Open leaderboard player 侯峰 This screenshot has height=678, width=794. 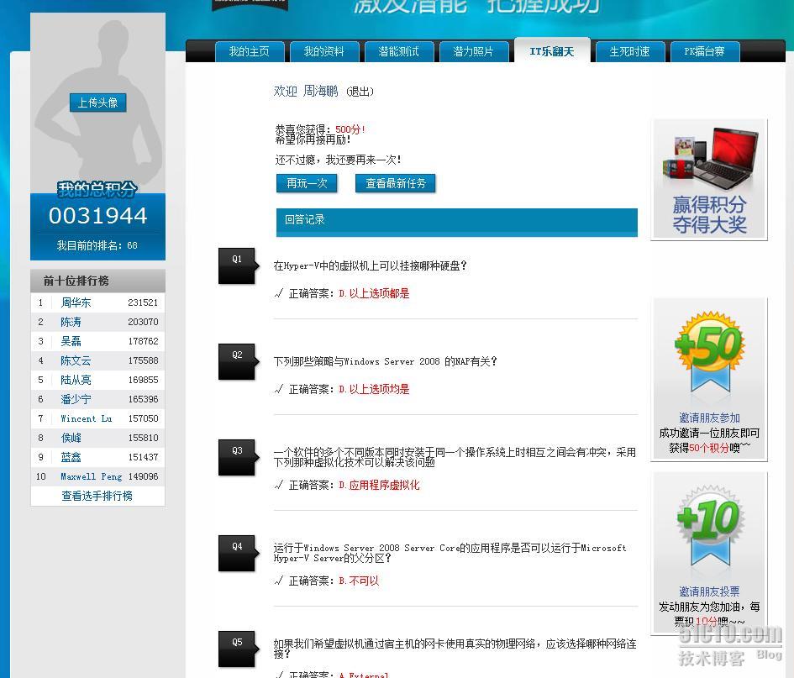coord(71,438)
